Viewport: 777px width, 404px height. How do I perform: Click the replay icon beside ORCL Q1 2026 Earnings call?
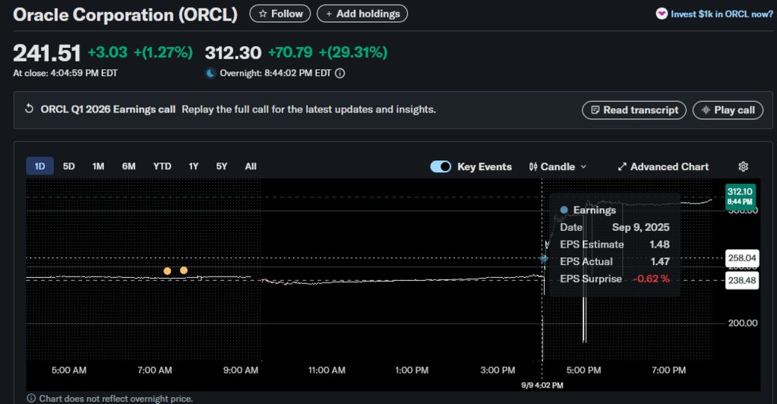29,109
